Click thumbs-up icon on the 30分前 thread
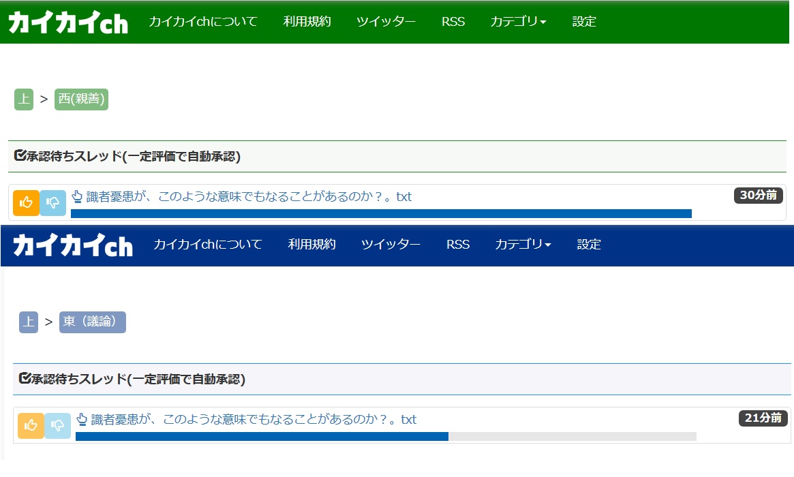 click(26, 202)
